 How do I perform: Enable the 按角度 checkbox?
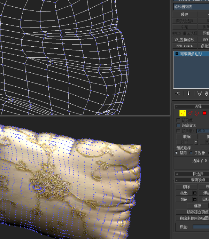[x=178, y=131]
